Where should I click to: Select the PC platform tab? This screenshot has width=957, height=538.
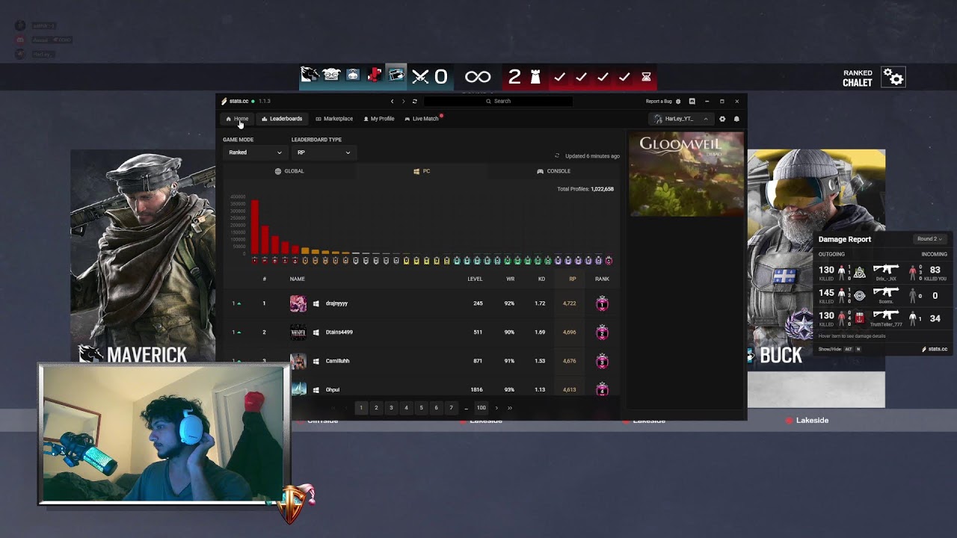422,171
